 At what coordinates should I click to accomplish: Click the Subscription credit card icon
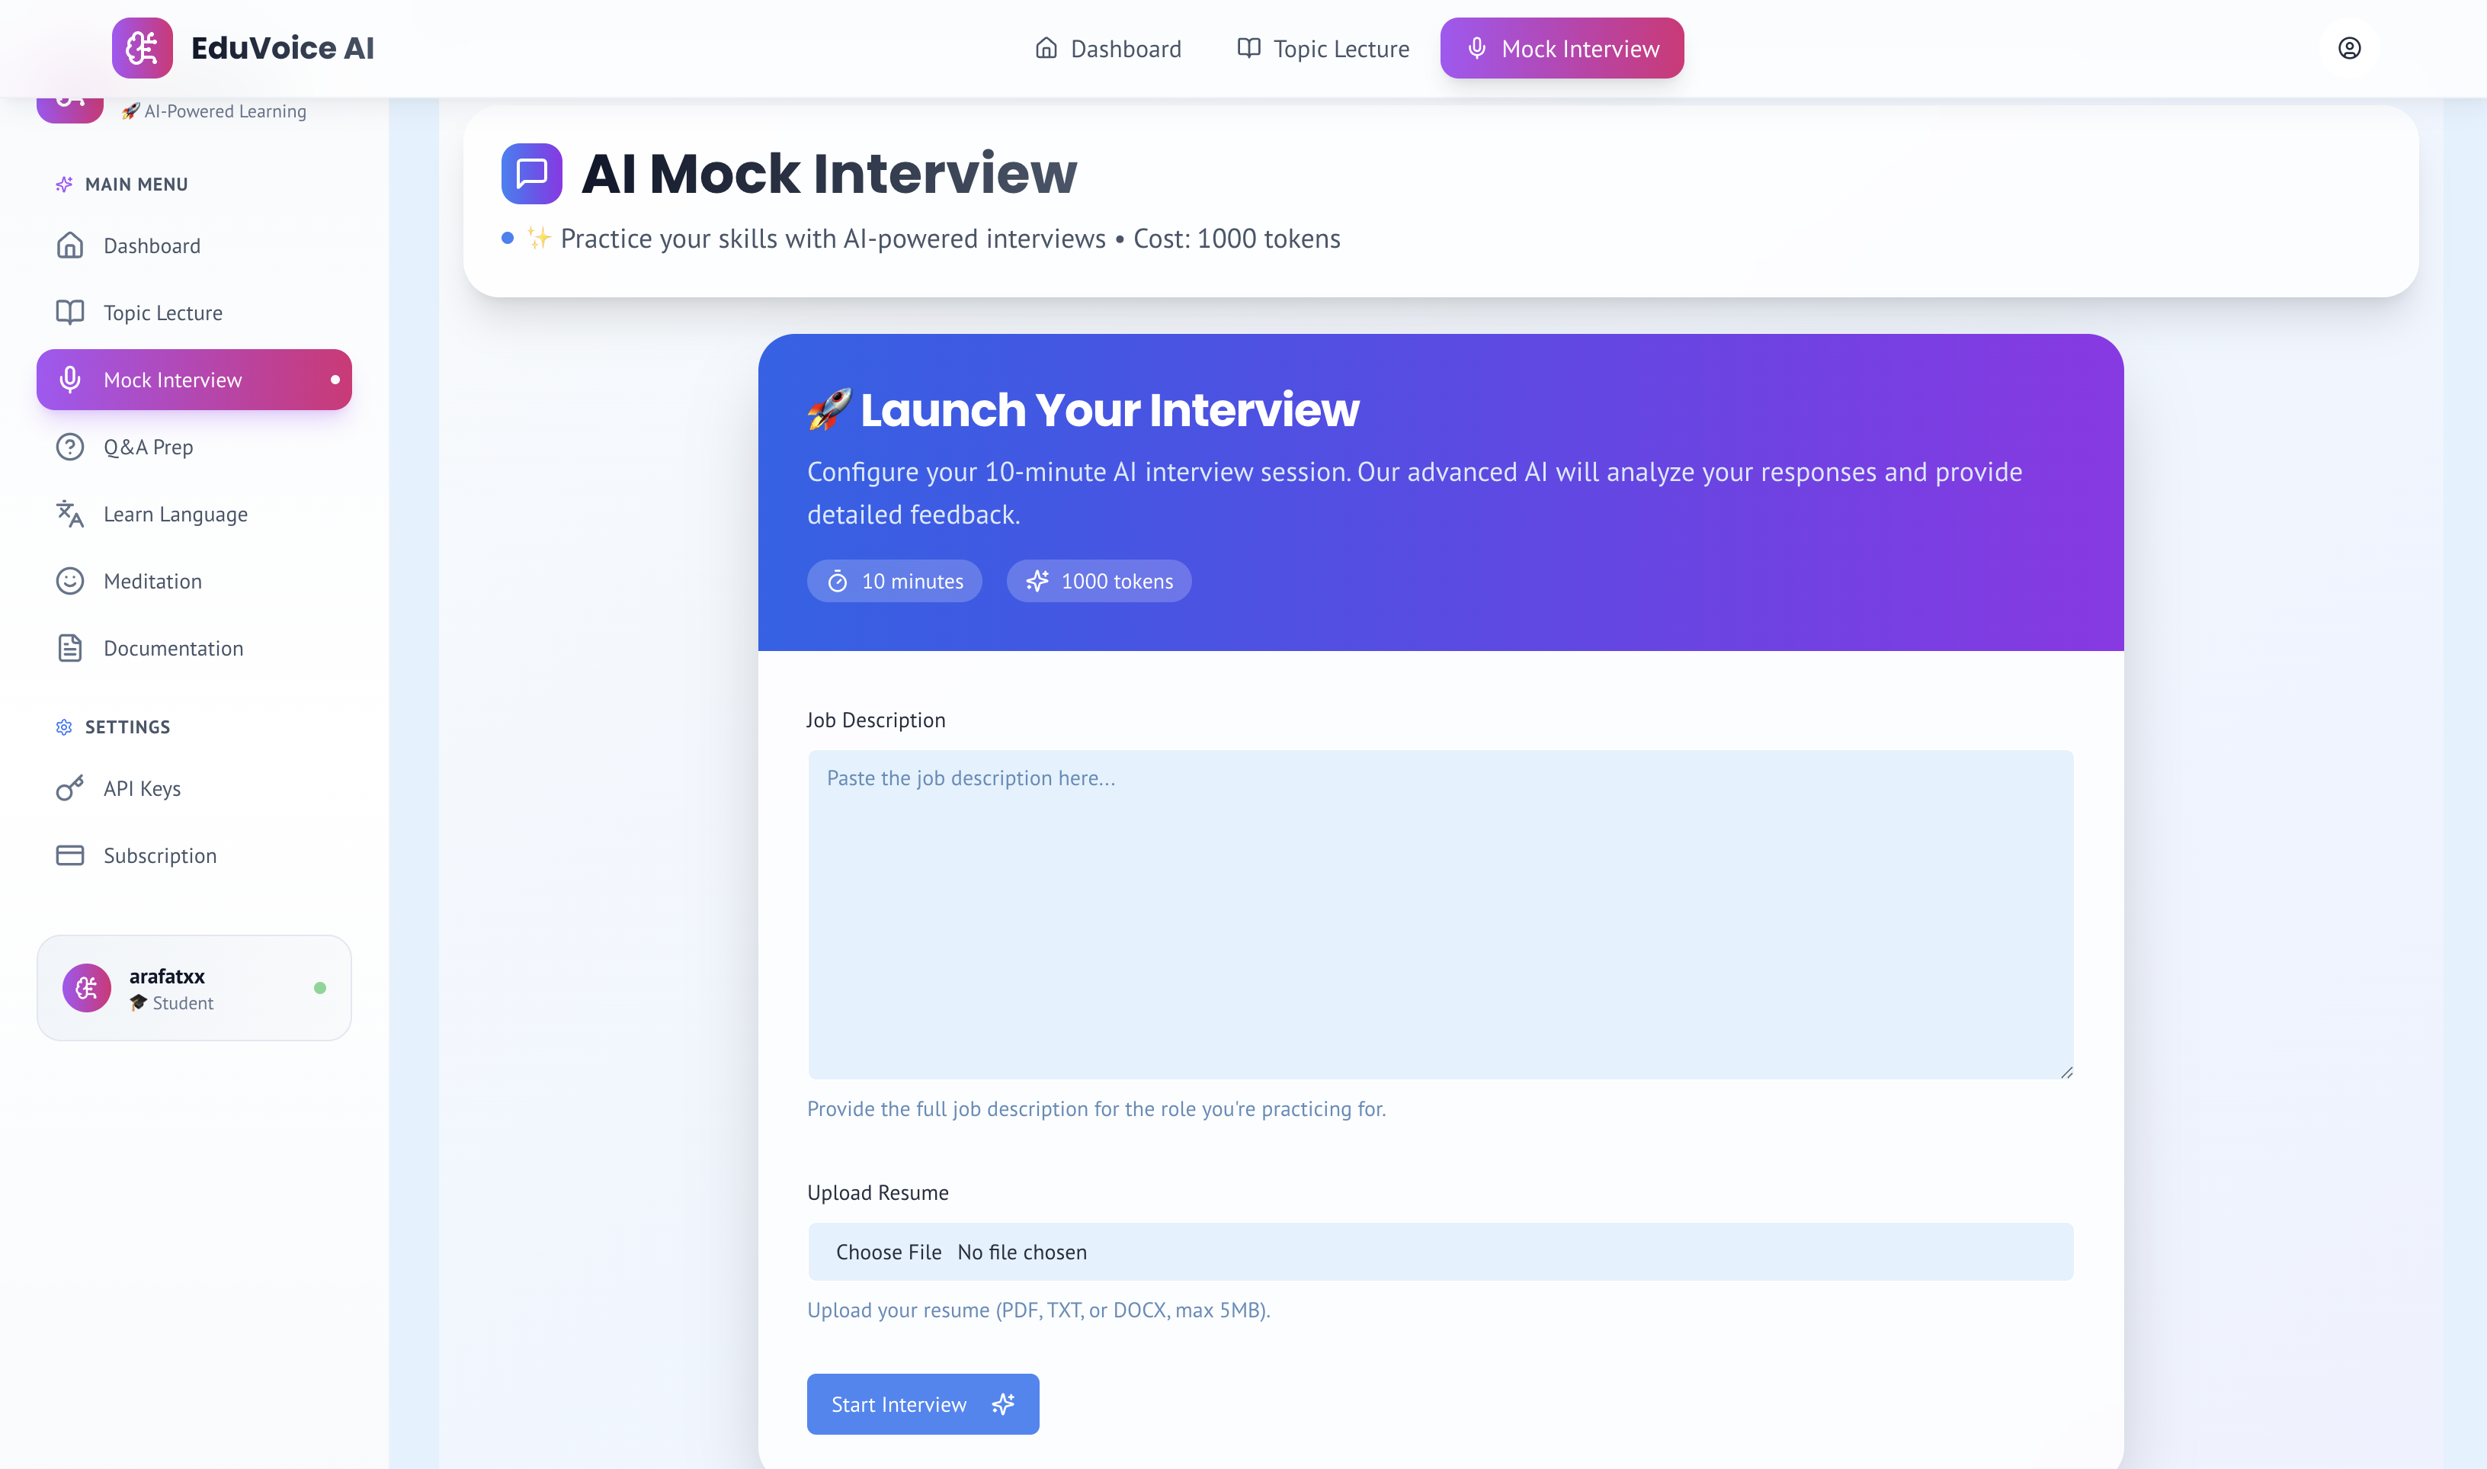coord(69,855)
